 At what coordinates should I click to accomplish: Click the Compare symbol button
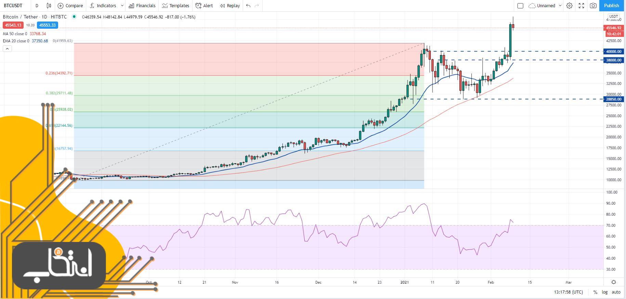click(70, 5)
